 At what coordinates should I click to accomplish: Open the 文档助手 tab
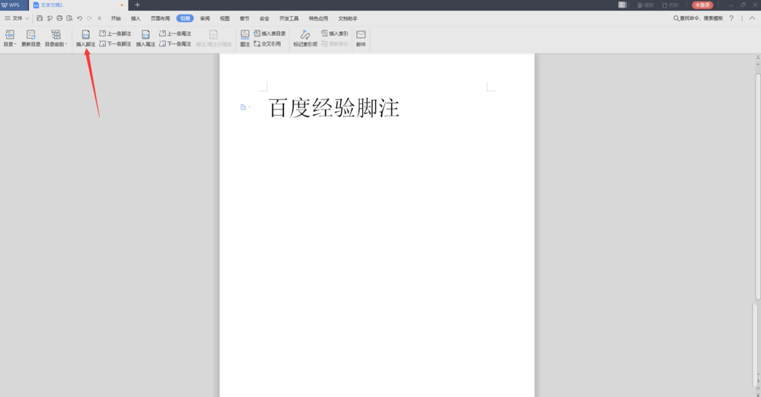tap(348, 18)
